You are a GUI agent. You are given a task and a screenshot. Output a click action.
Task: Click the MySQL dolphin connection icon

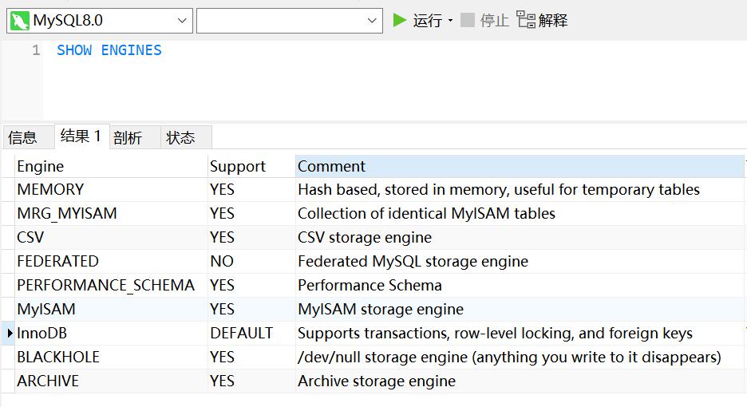click(x=19, y=21)
